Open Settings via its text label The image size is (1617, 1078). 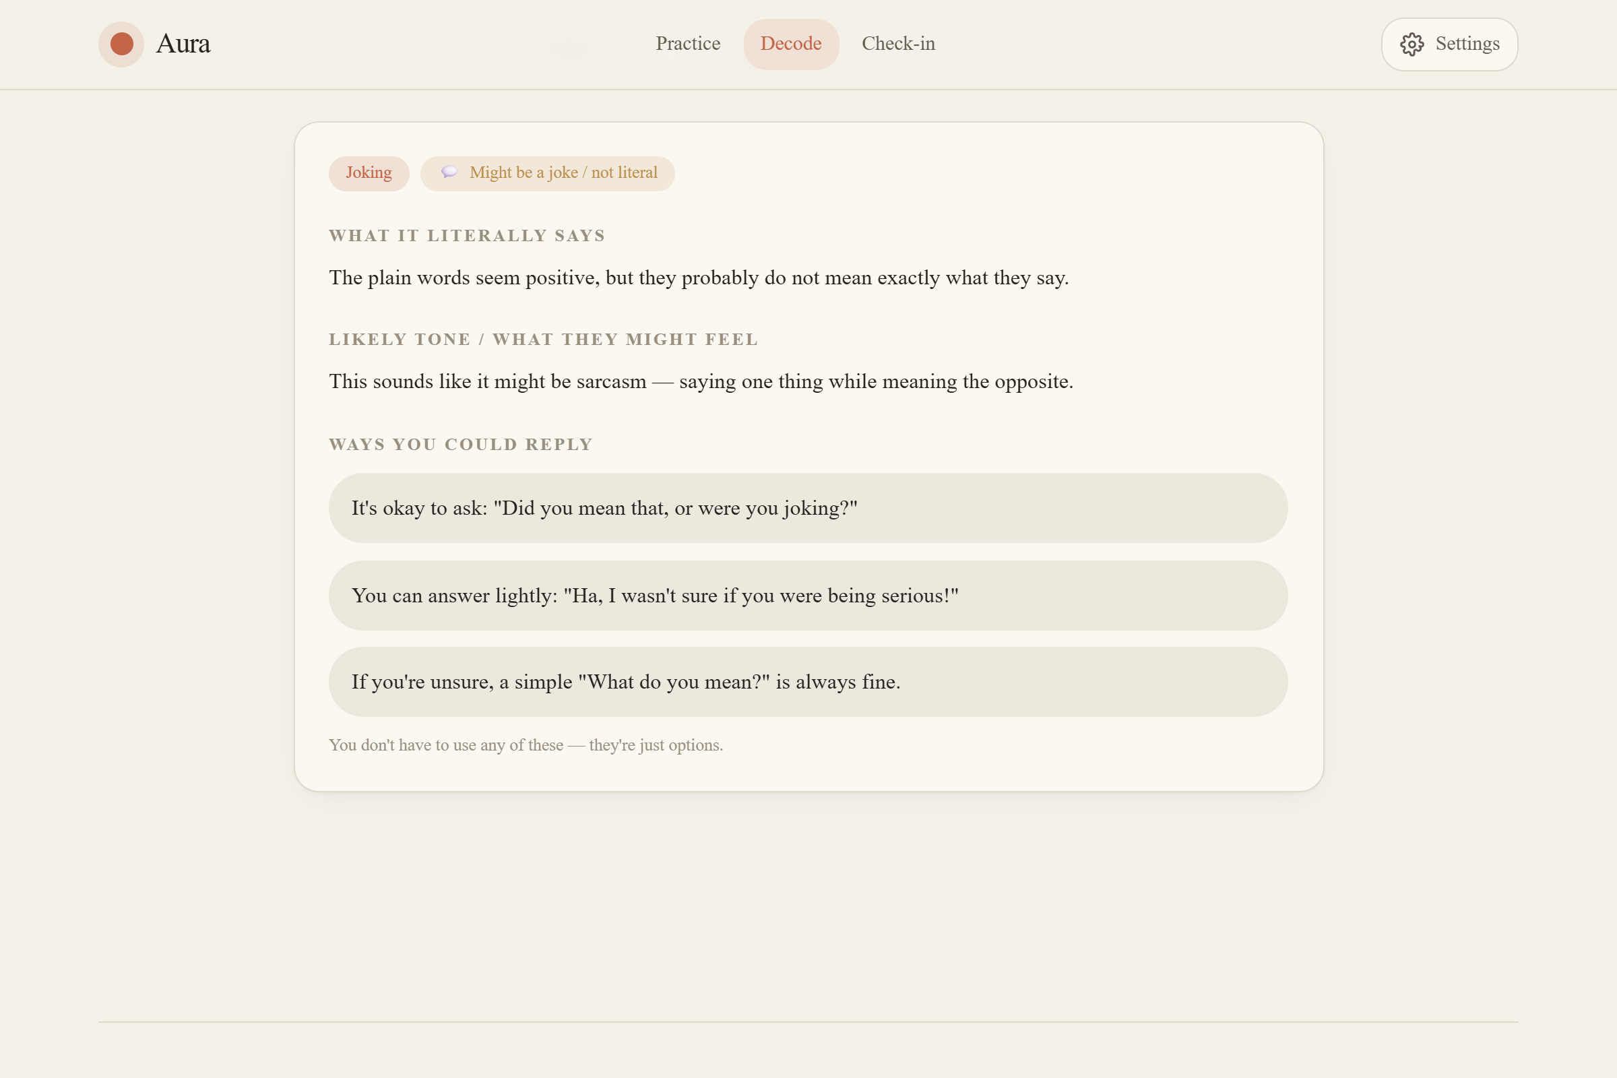[x=1467, y=44]
